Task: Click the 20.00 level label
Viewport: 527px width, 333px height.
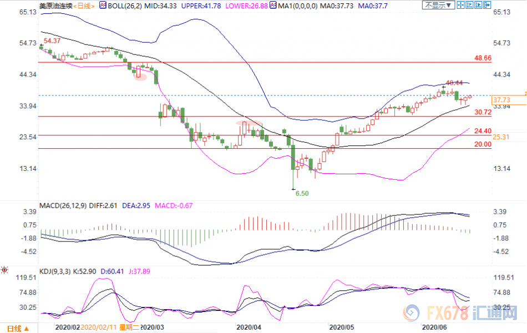Action: 483,144
